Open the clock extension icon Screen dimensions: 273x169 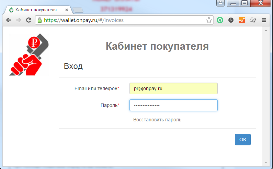231,20
